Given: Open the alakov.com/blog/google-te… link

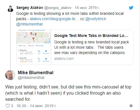Looking at the screenshot, I should pyautogui.click(x=54, y=19).
